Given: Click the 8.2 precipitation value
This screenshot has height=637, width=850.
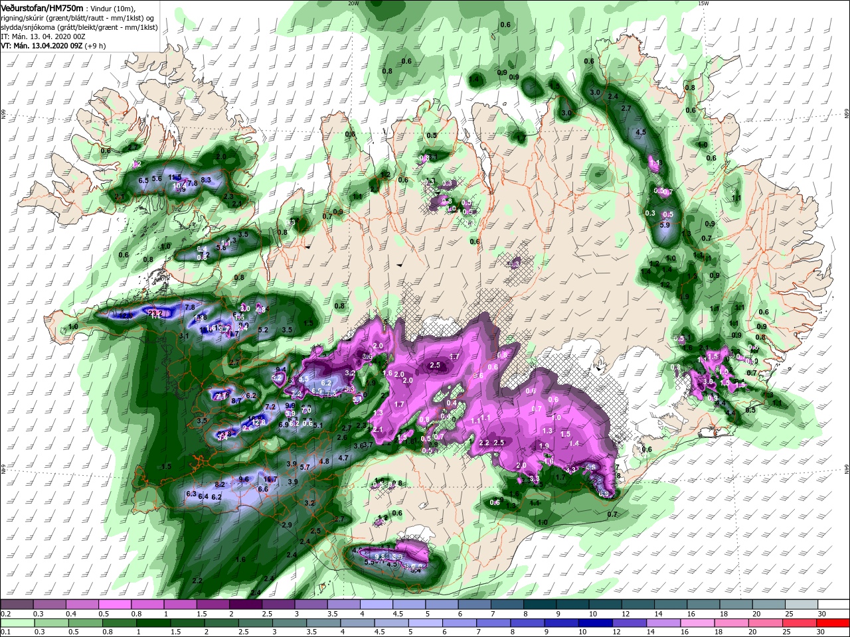Looking at the screenshot, I should [x=220, y=485].
